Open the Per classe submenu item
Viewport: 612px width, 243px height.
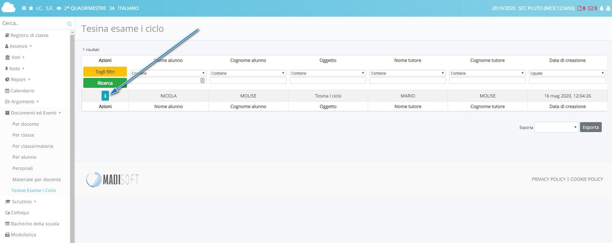point(23,135)
